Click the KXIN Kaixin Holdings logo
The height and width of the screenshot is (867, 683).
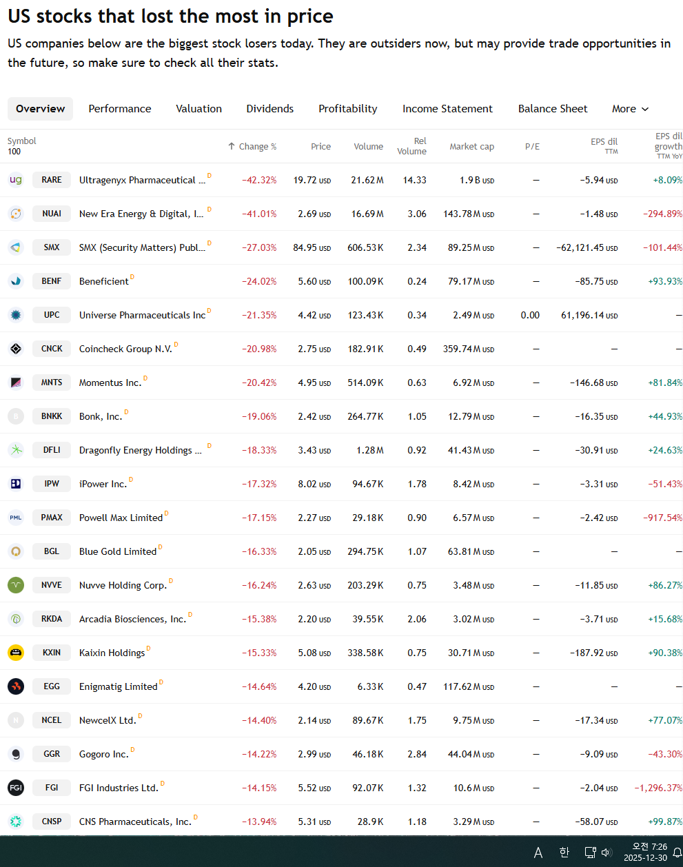pyautogui.click(x=16, y=653)
